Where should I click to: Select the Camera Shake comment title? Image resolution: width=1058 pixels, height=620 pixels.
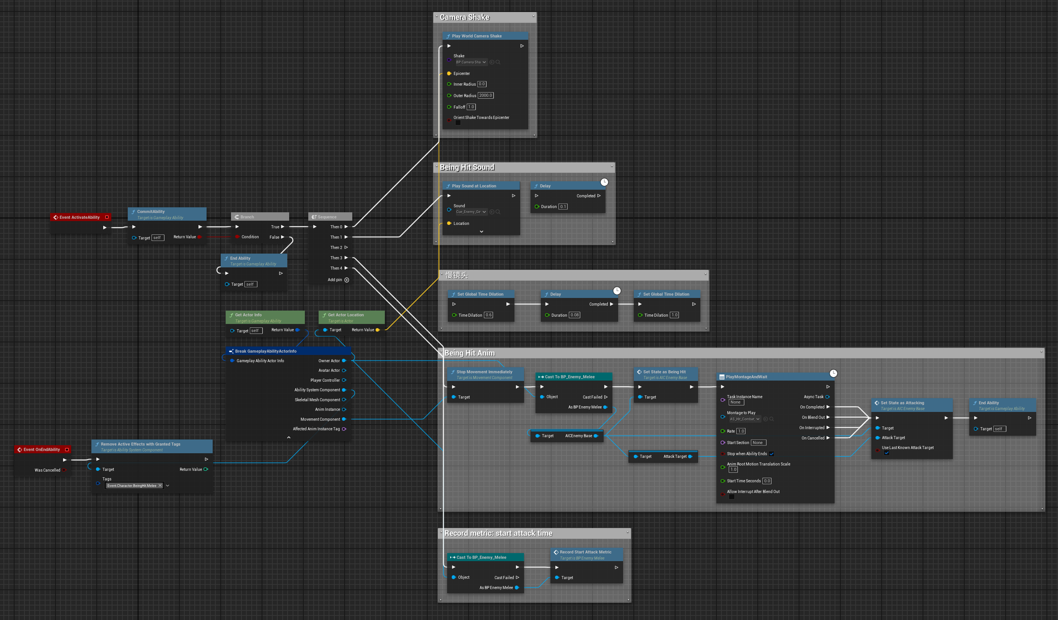click(x=465, y=17)
